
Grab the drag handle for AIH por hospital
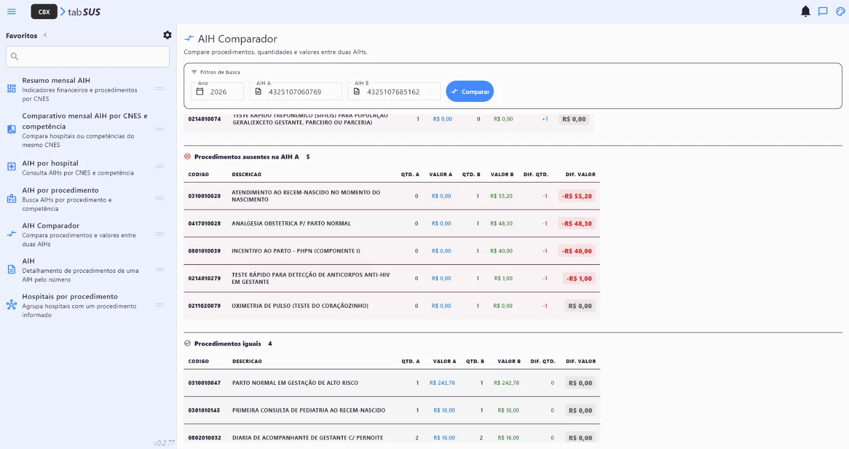[159, 167]
